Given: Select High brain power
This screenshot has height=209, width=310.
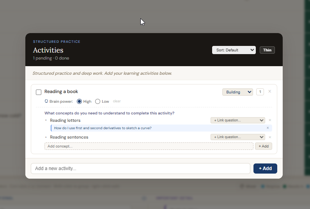Looking at the screenshot, I should (80, 101).
